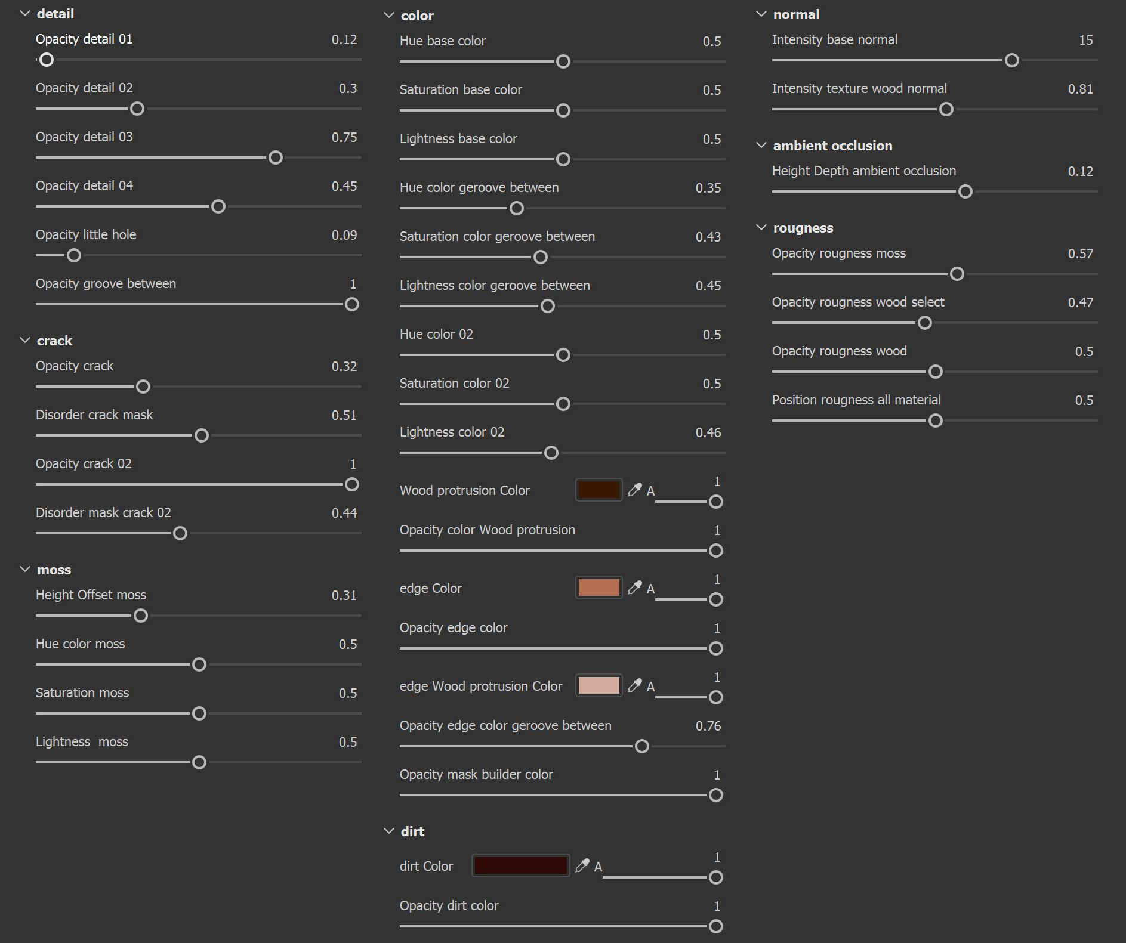The height and width of the screenshot is (943, 1126).
Task: Click the Disorder mask crack 02 slider handle
Action: click(x=180, y=533)
